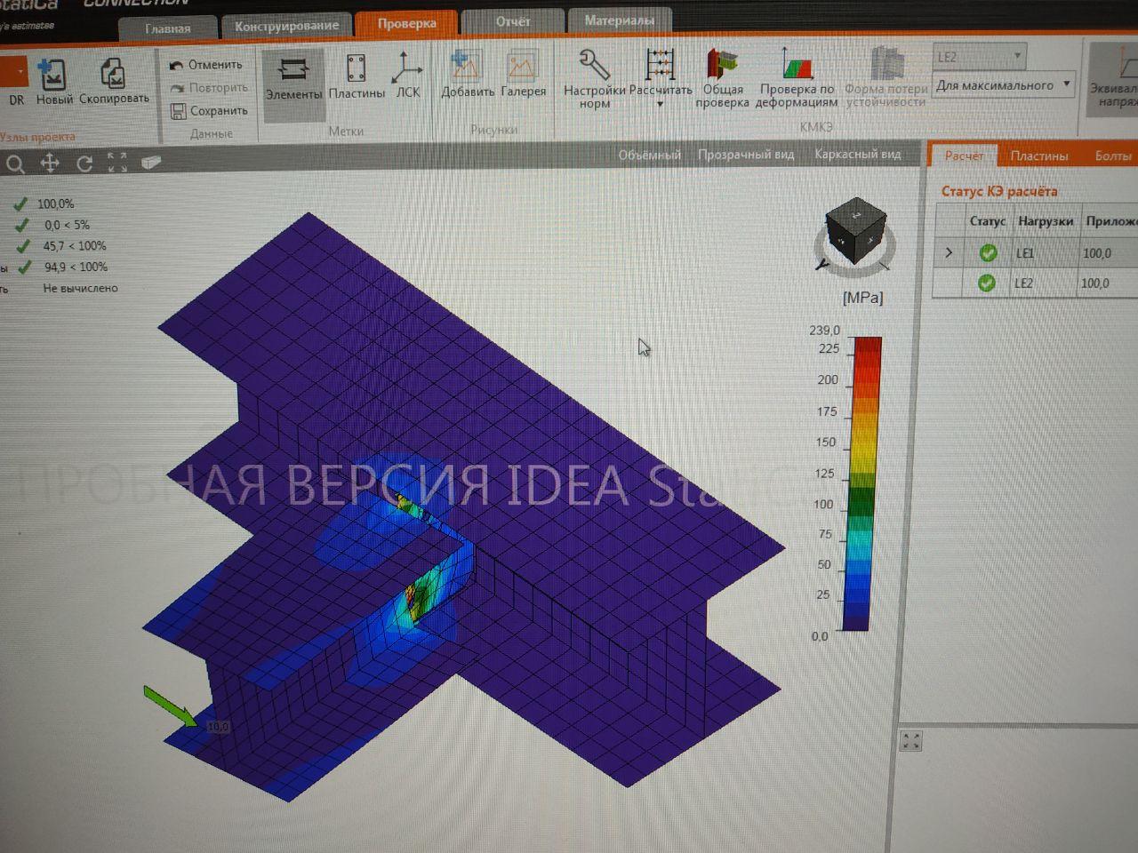Image resolution: width=1138 pixels, height=853 pixels.
Task: Click the Не вычислено result text
Action: pos(80,288)
